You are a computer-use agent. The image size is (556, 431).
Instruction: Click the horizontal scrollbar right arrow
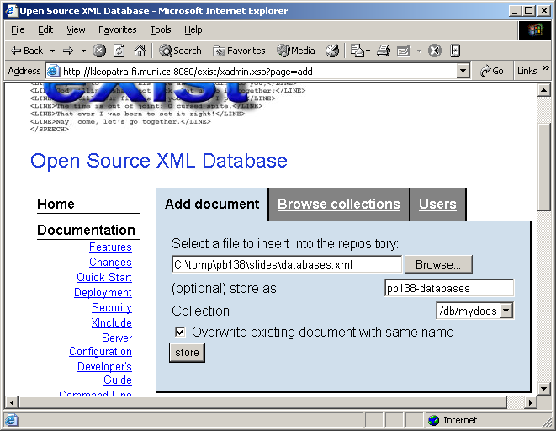531,402
